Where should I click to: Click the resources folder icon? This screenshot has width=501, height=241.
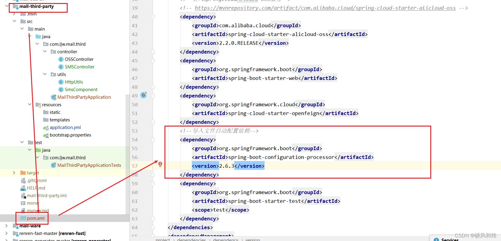[x=38, y=105]
